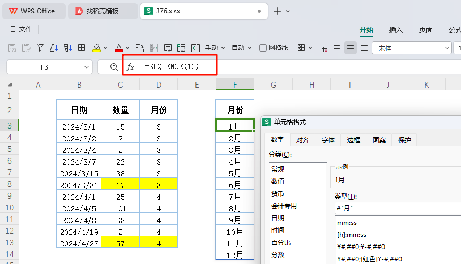Select row 8 header
The width and height of the screenshot is (461, 264).
(10, 184)
